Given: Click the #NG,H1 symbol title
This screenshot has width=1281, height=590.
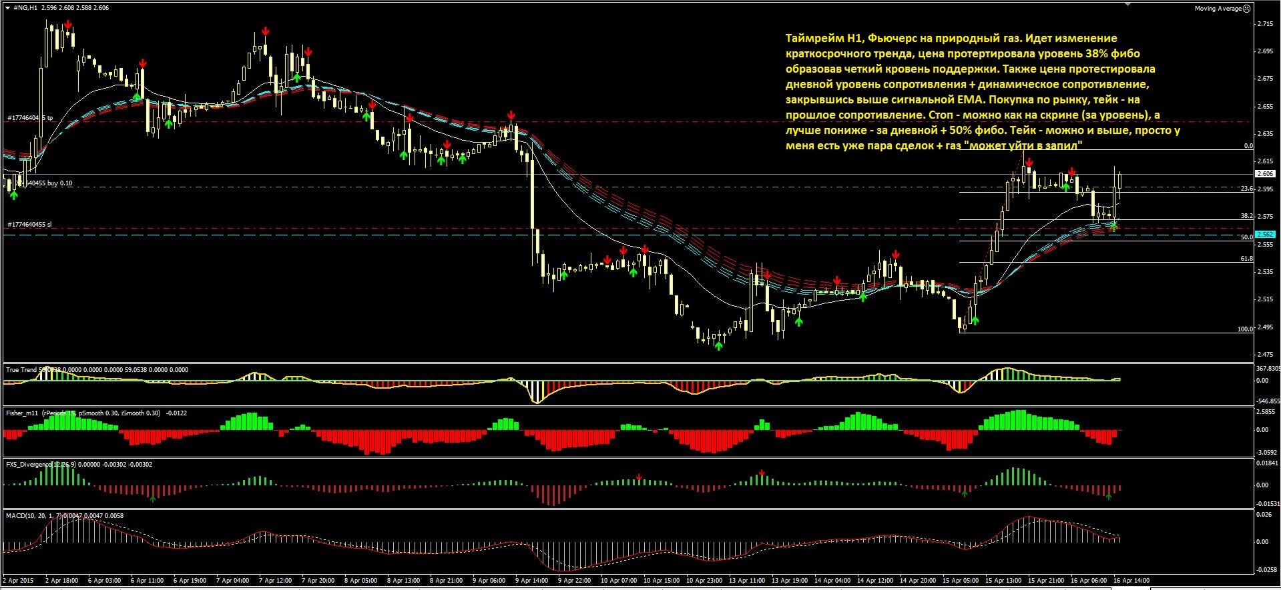Looking at the screenshot, I should coord(25,8).
